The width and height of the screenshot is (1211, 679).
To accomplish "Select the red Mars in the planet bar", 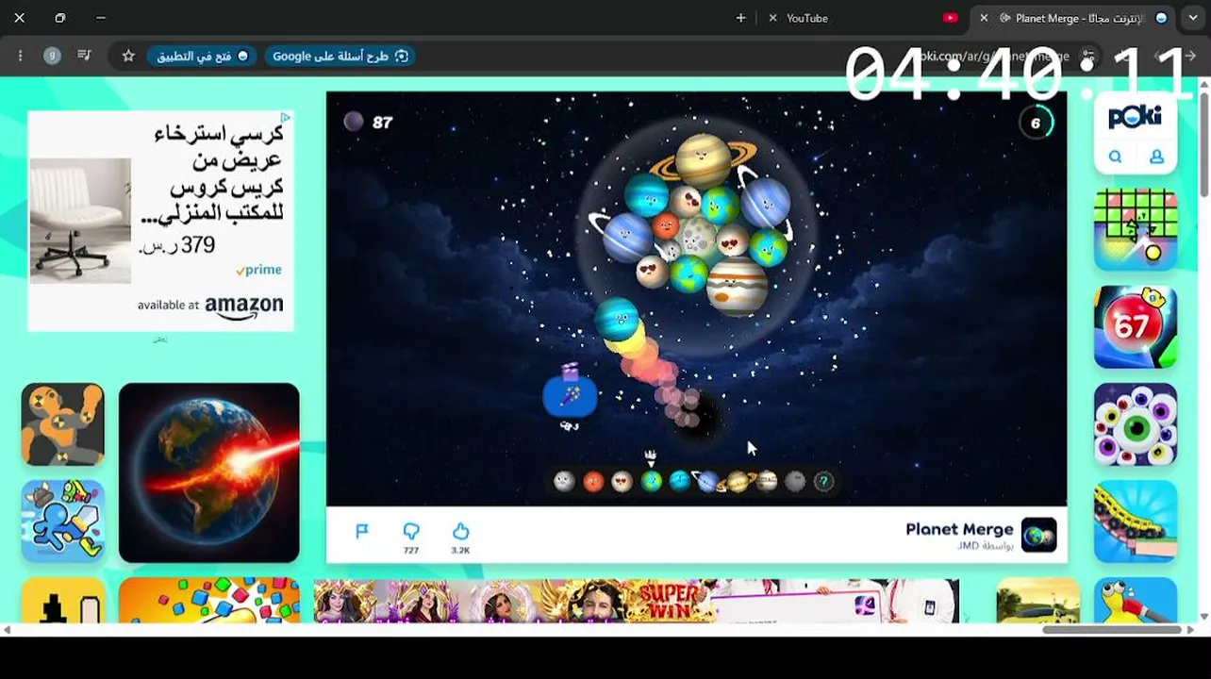I will pyautogui.click(x=593, y=482).
